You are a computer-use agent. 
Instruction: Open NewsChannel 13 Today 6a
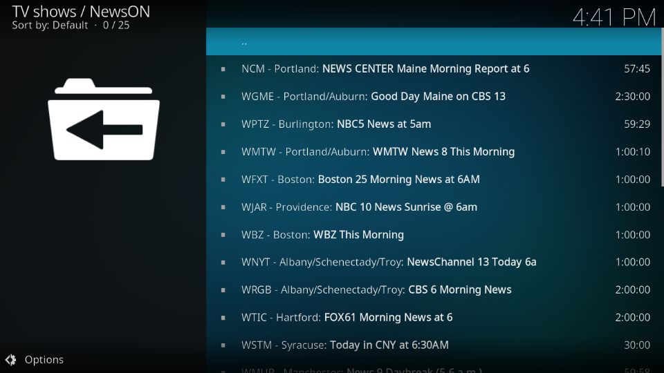434,262
